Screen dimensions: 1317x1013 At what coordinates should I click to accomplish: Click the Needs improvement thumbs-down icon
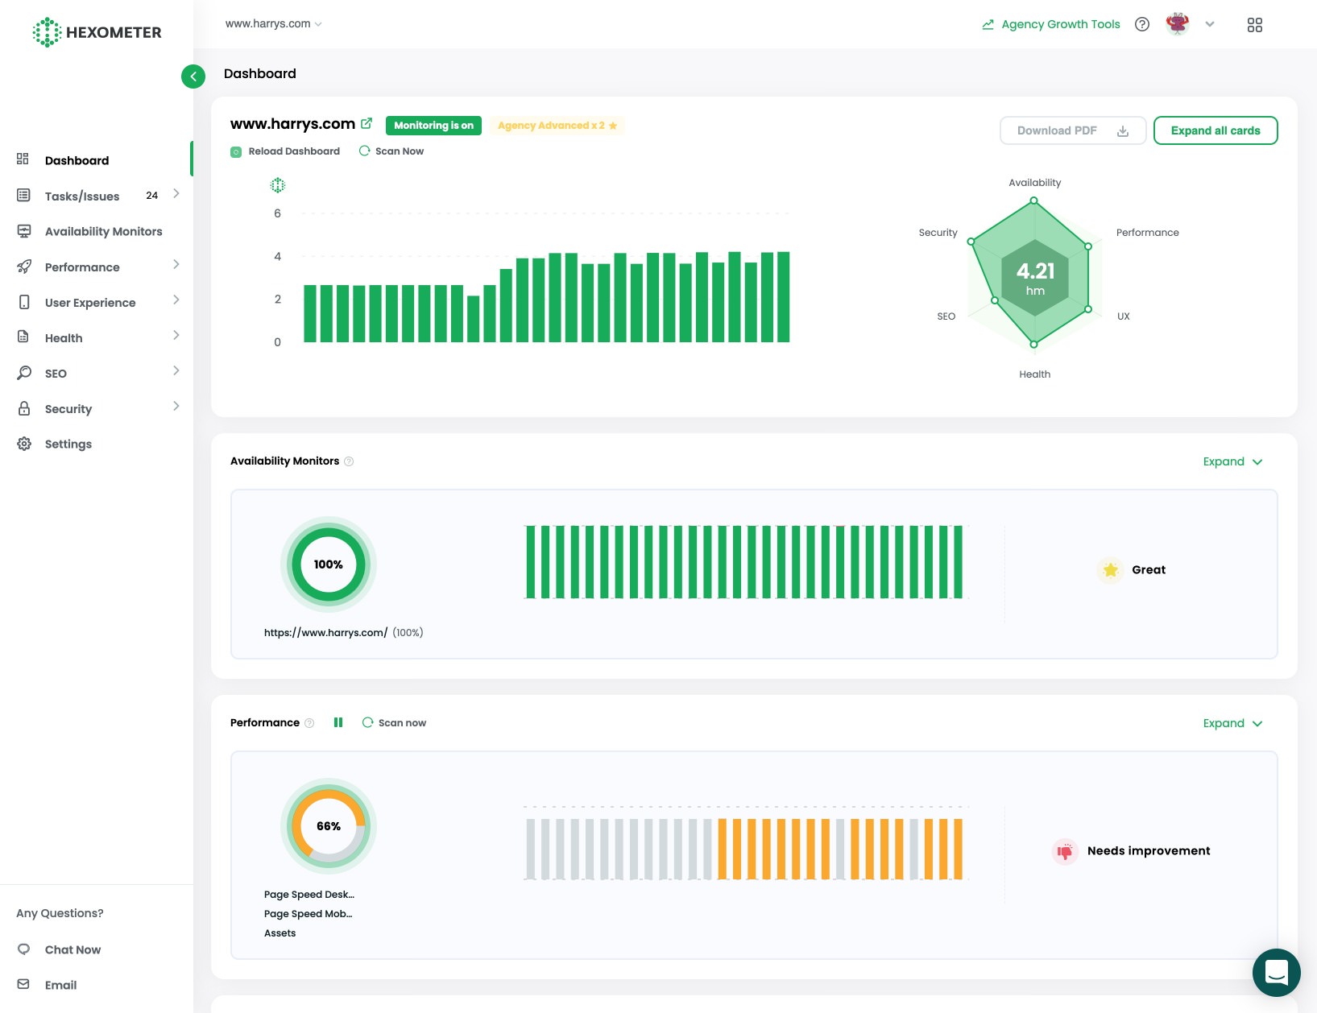1065,851
